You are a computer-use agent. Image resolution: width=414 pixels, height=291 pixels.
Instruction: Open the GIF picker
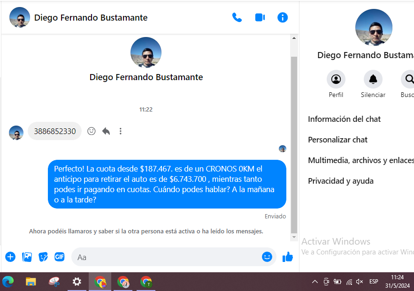60,257
